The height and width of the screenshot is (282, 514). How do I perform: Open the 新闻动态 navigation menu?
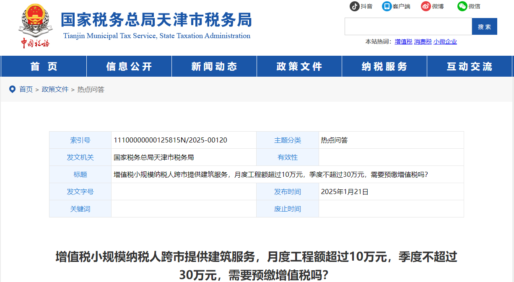[214, 66]
